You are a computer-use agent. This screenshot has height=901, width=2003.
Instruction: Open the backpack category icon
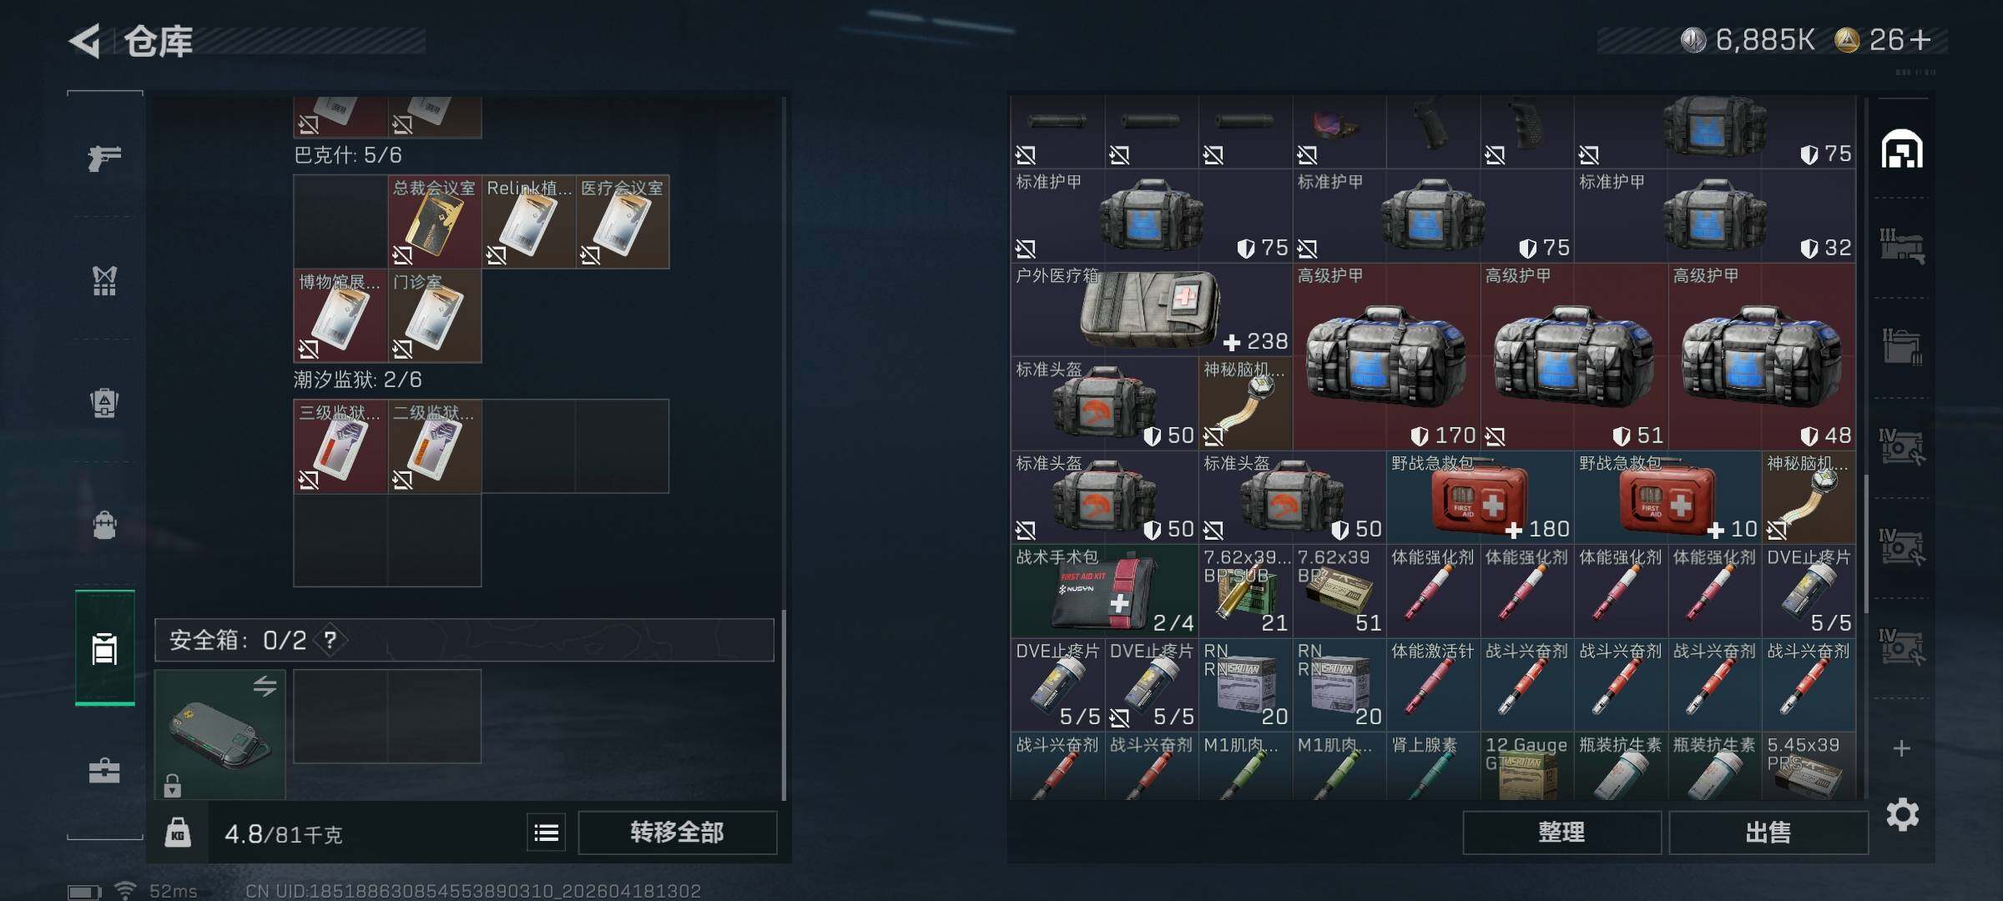pyautogui.click(x=104, y=525)
